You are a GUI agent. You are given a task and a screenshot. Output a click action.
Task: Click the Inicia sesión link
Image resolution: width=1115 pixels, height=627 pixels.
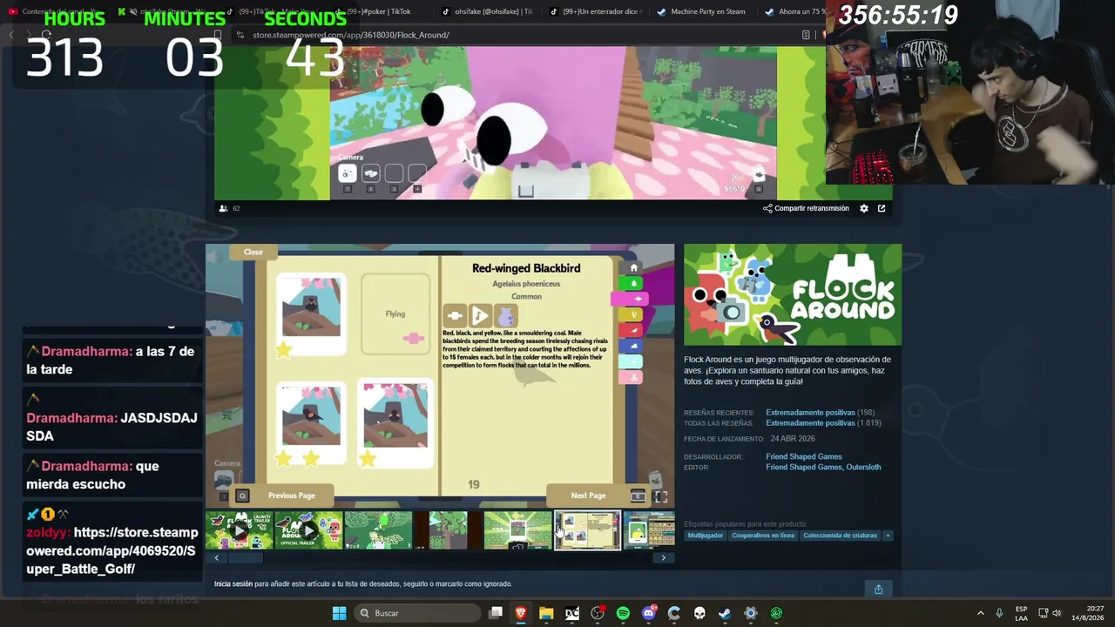pos(233,584)
